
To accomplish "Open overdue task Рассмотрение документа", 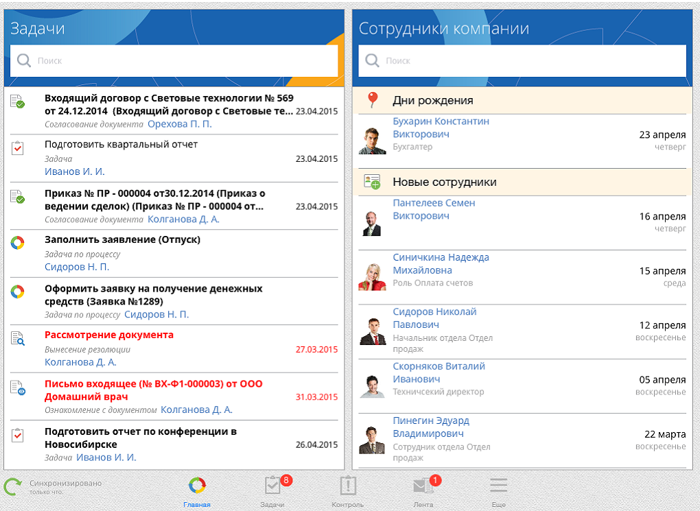I will [x=174, y=349].
